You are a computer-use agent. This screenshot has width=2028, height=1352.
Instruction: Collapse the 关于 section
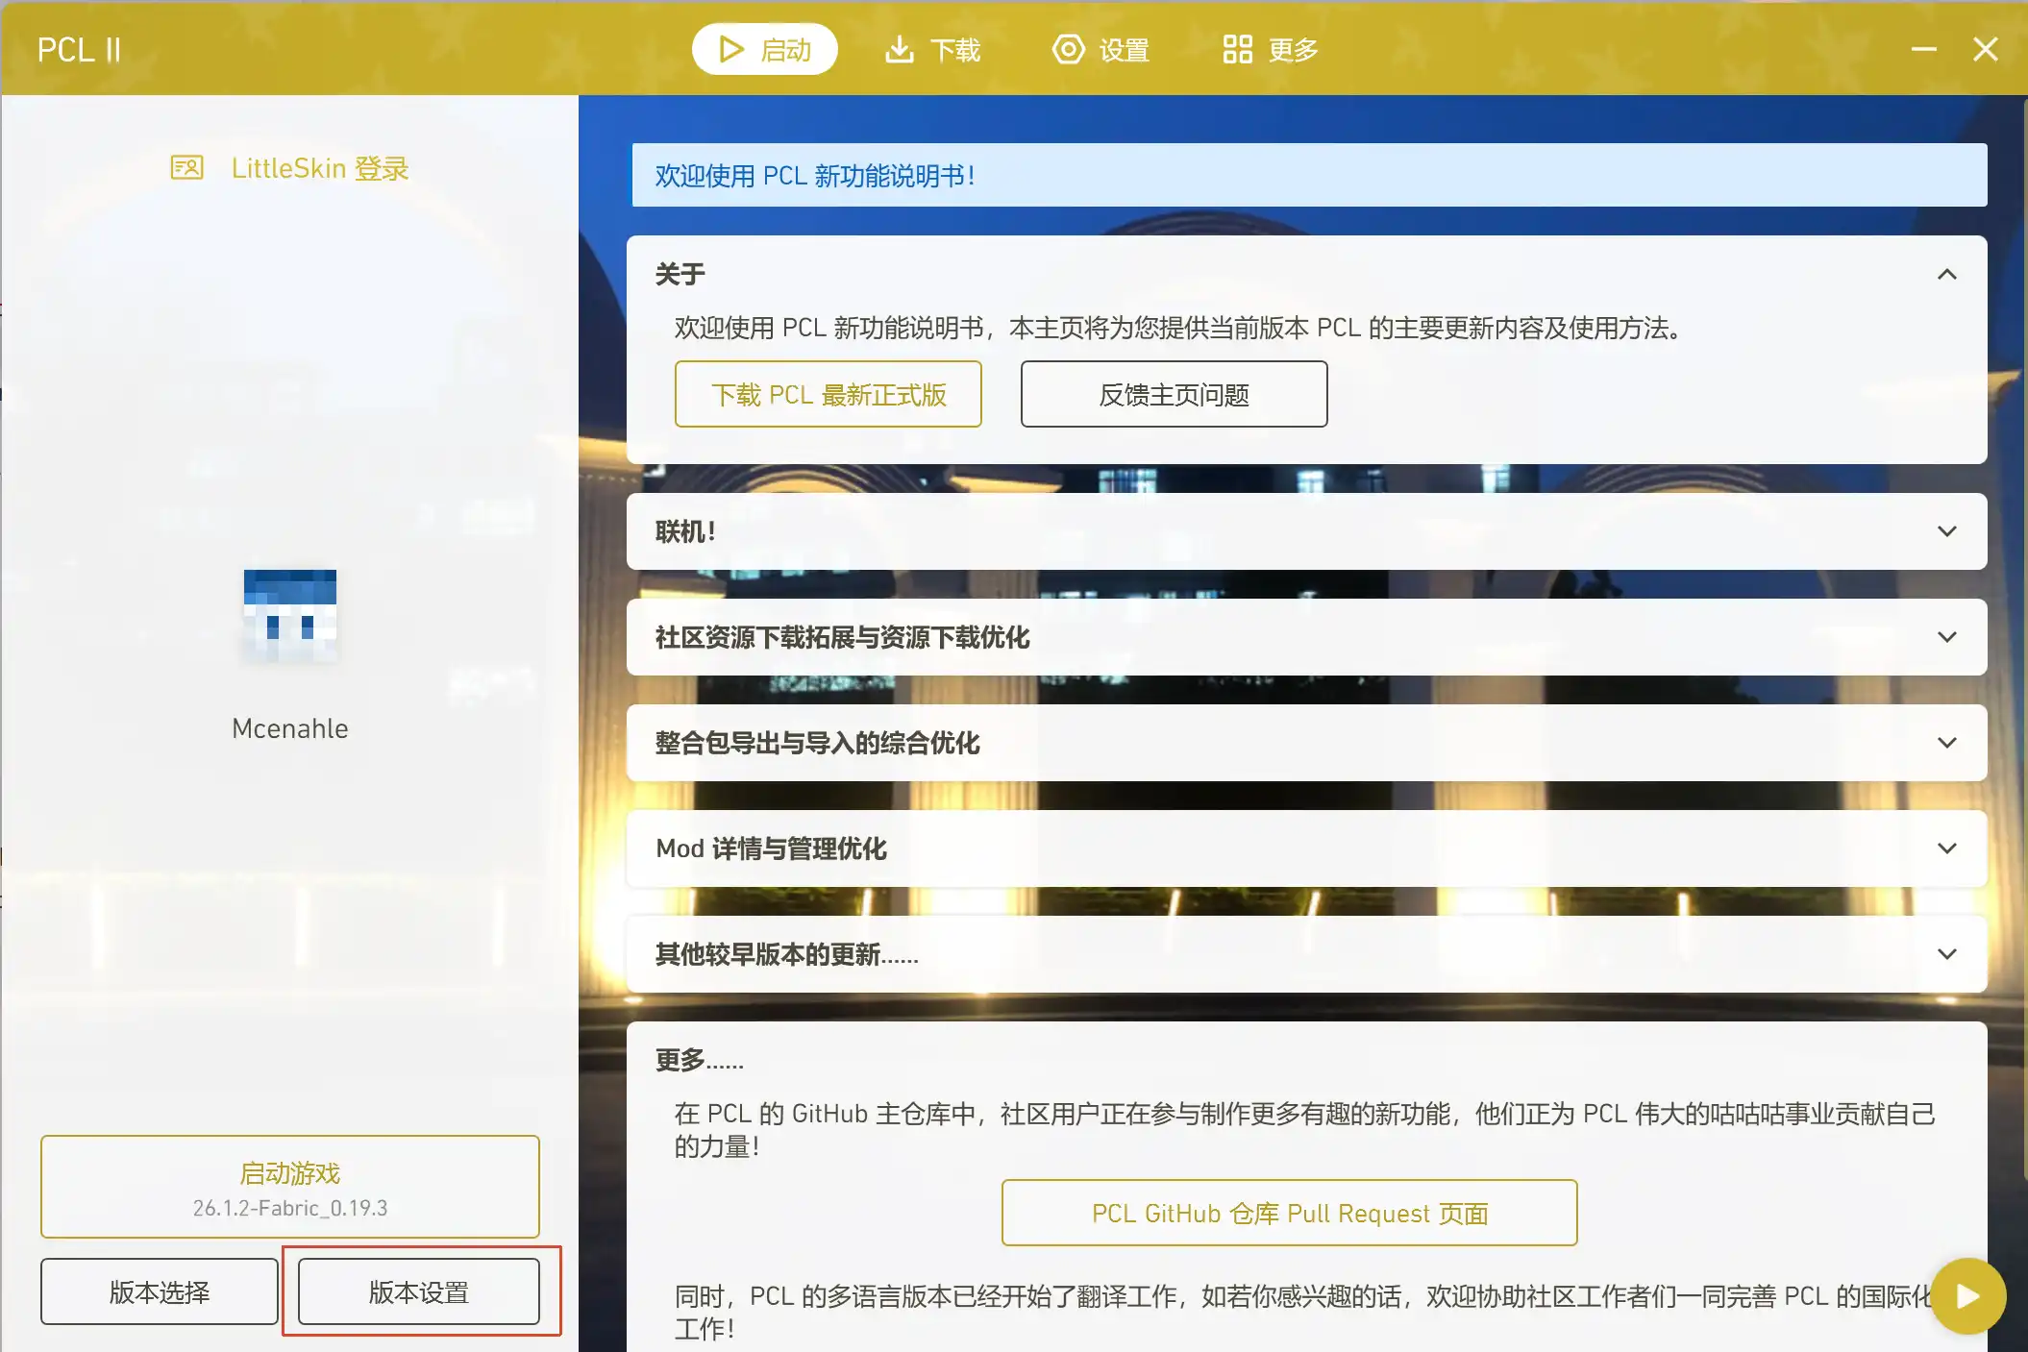tap(1946, 275)
